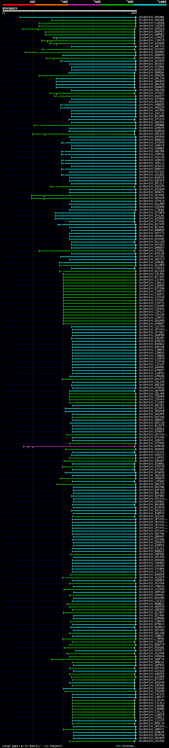Select label UniRef100_O20250
Viewport: 169px width, 748px height.
click(151, 49)
